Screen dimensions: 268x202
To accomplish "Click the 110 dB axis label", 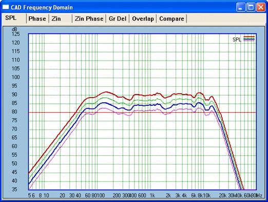I will 15,60.
